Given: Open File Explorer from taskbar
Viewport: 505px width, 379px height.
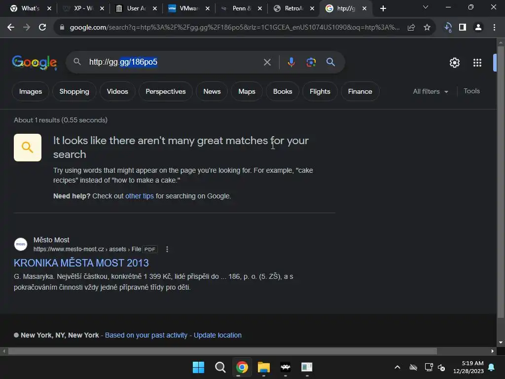Looking at the screenshot, I should click(x=263, y=367).
